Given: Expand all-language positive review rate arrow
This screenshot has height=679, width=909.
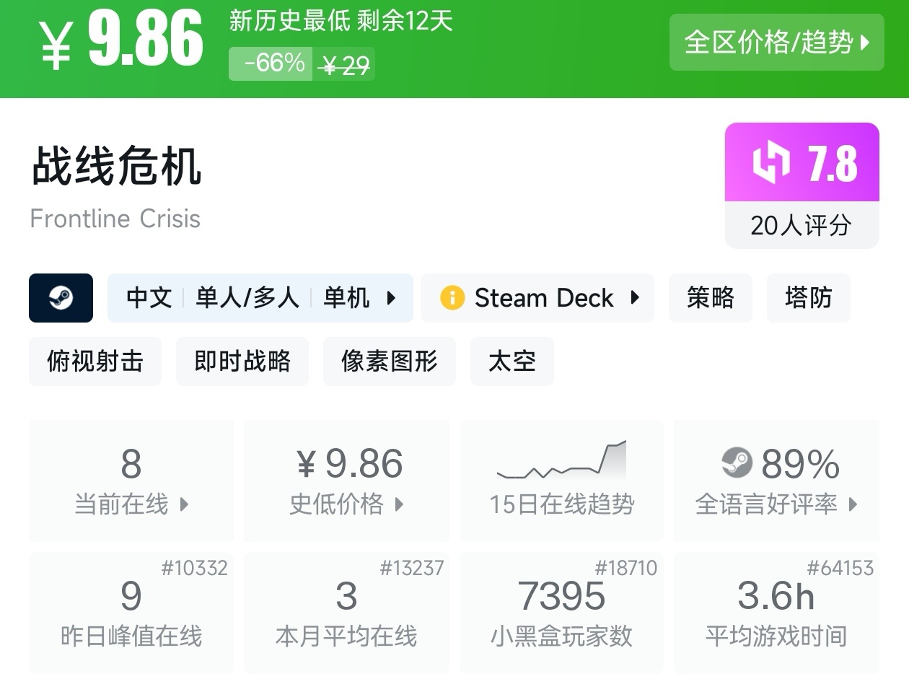Looking at the screenshot, I should coord(853,504).
